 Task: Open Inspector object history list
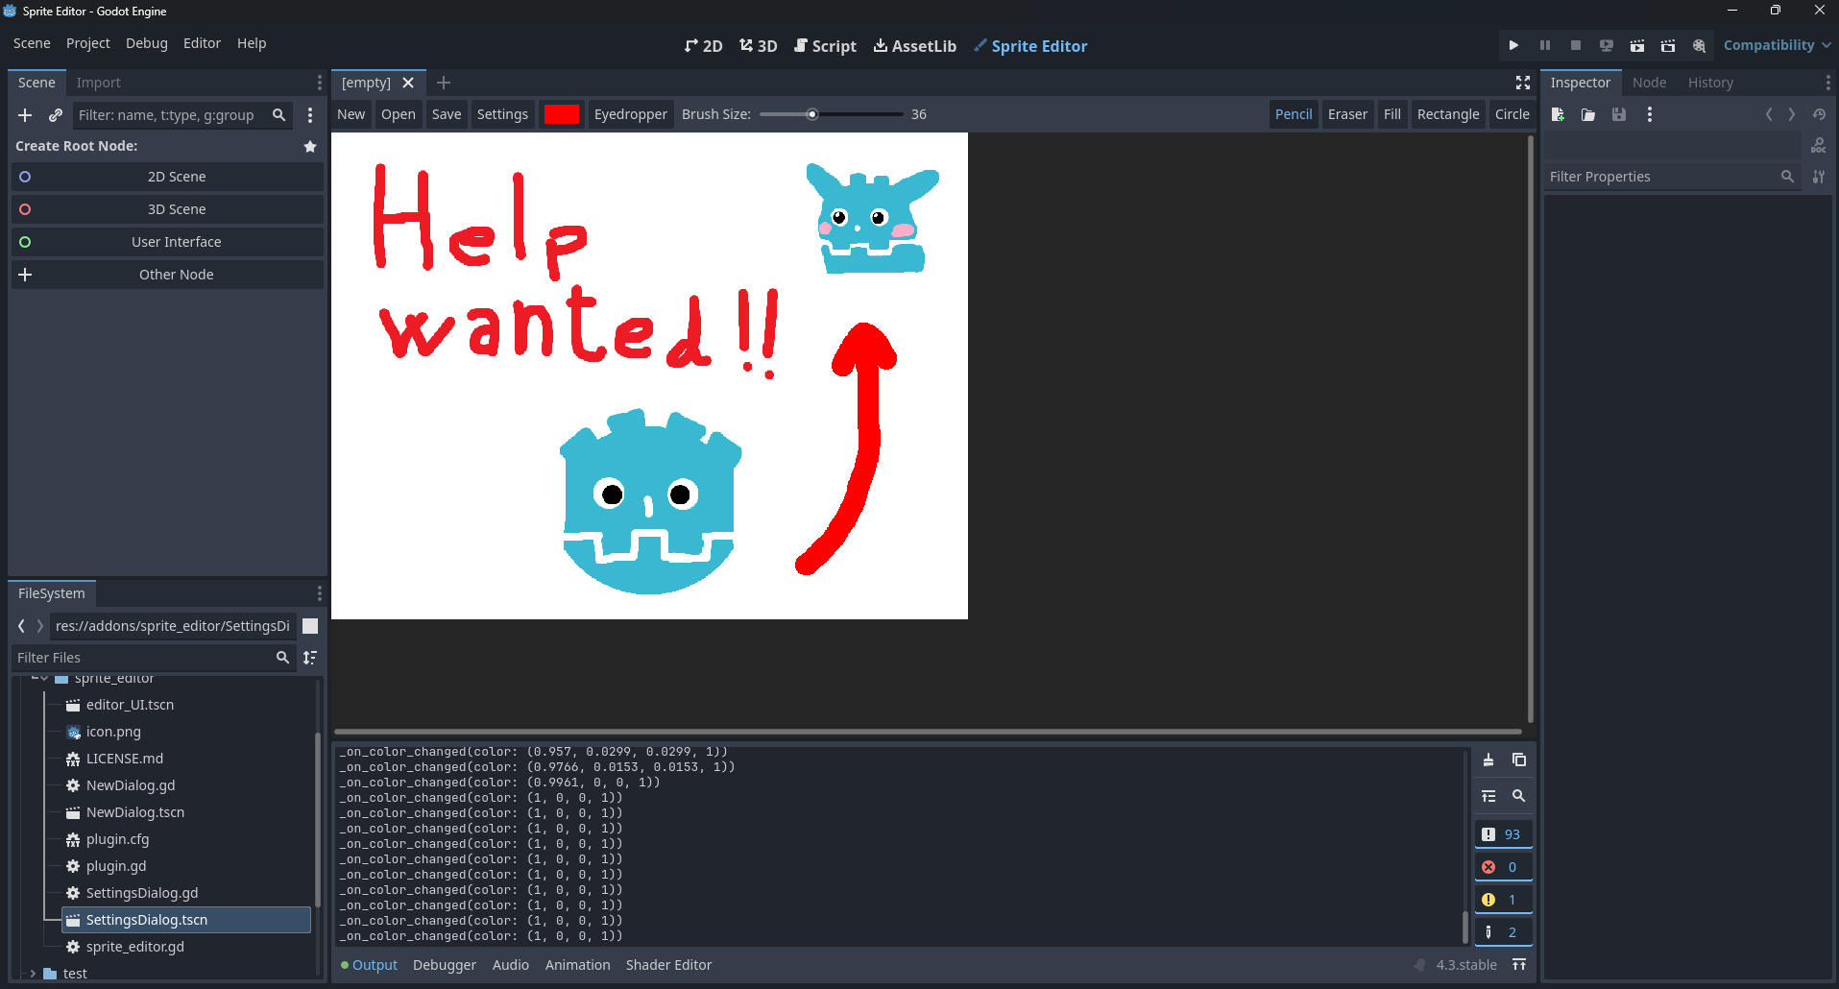(x=1819, y=114)
